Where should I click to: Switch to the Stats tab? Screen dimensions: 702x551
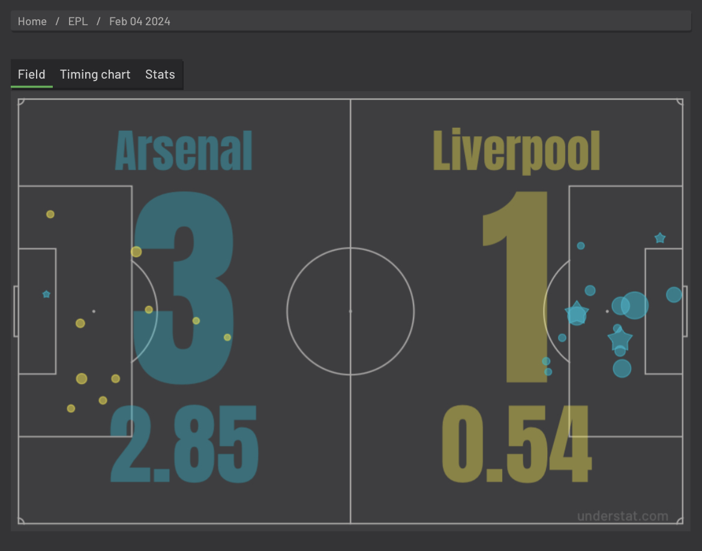point(160,74)
